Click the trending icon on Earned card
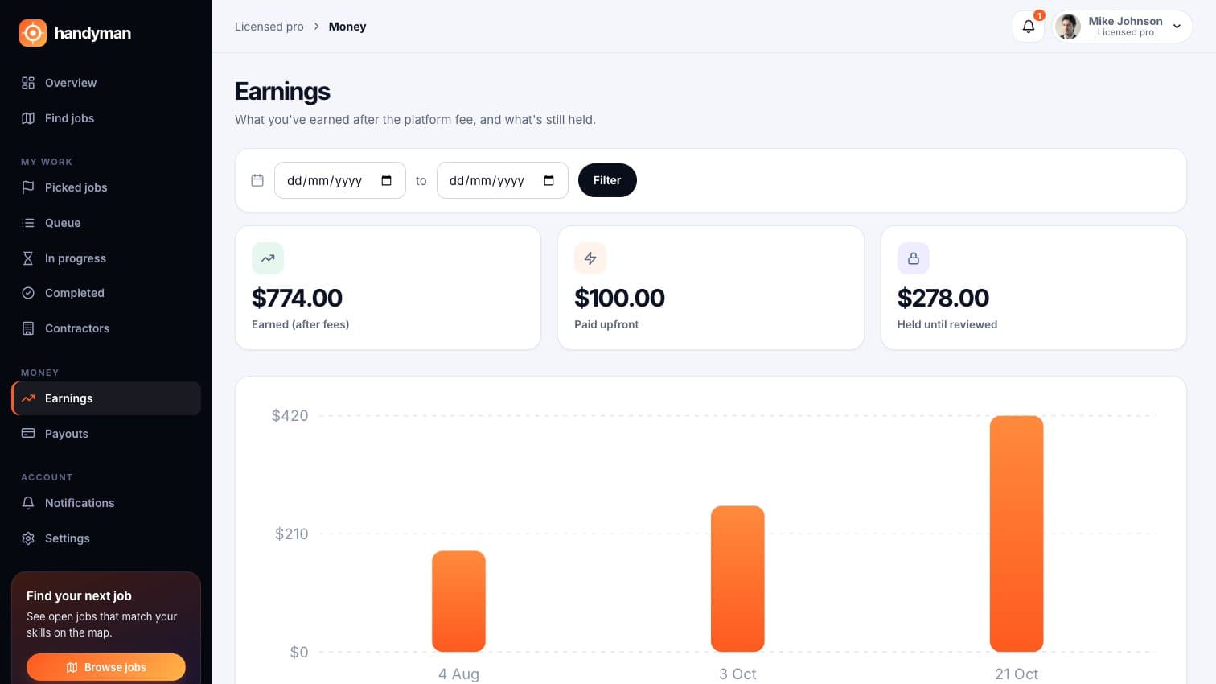Viewport: 1216px width, 684px height. 268,258
